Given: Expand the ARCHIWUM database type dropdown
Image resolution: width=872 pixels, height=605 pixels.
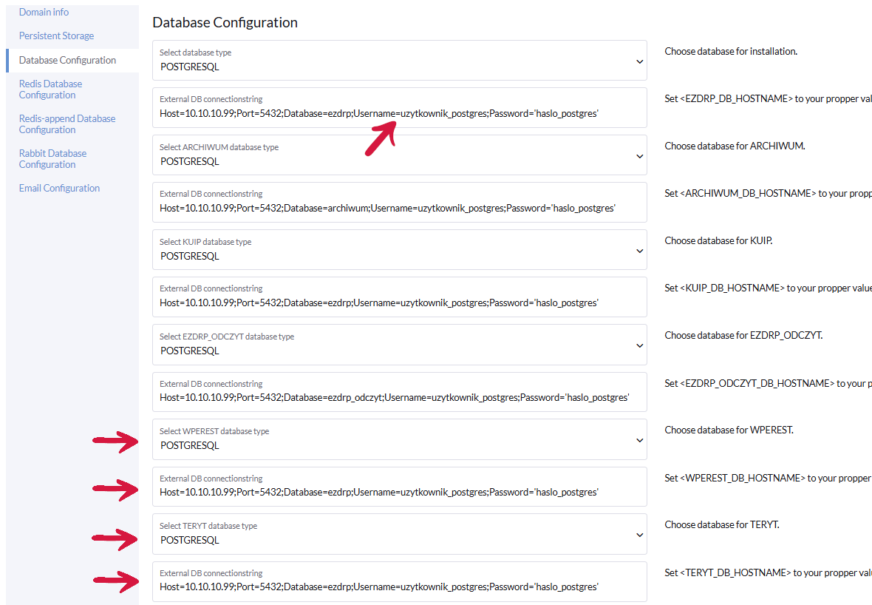Looking at the screenshot, I should [639, 156].
